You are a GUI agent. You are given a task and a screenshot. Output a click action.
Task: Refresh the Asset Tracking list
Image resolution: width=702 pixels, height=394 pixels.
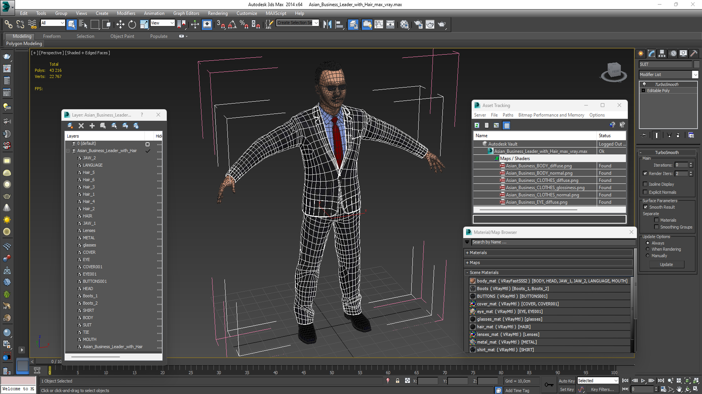tap(477, 125)
